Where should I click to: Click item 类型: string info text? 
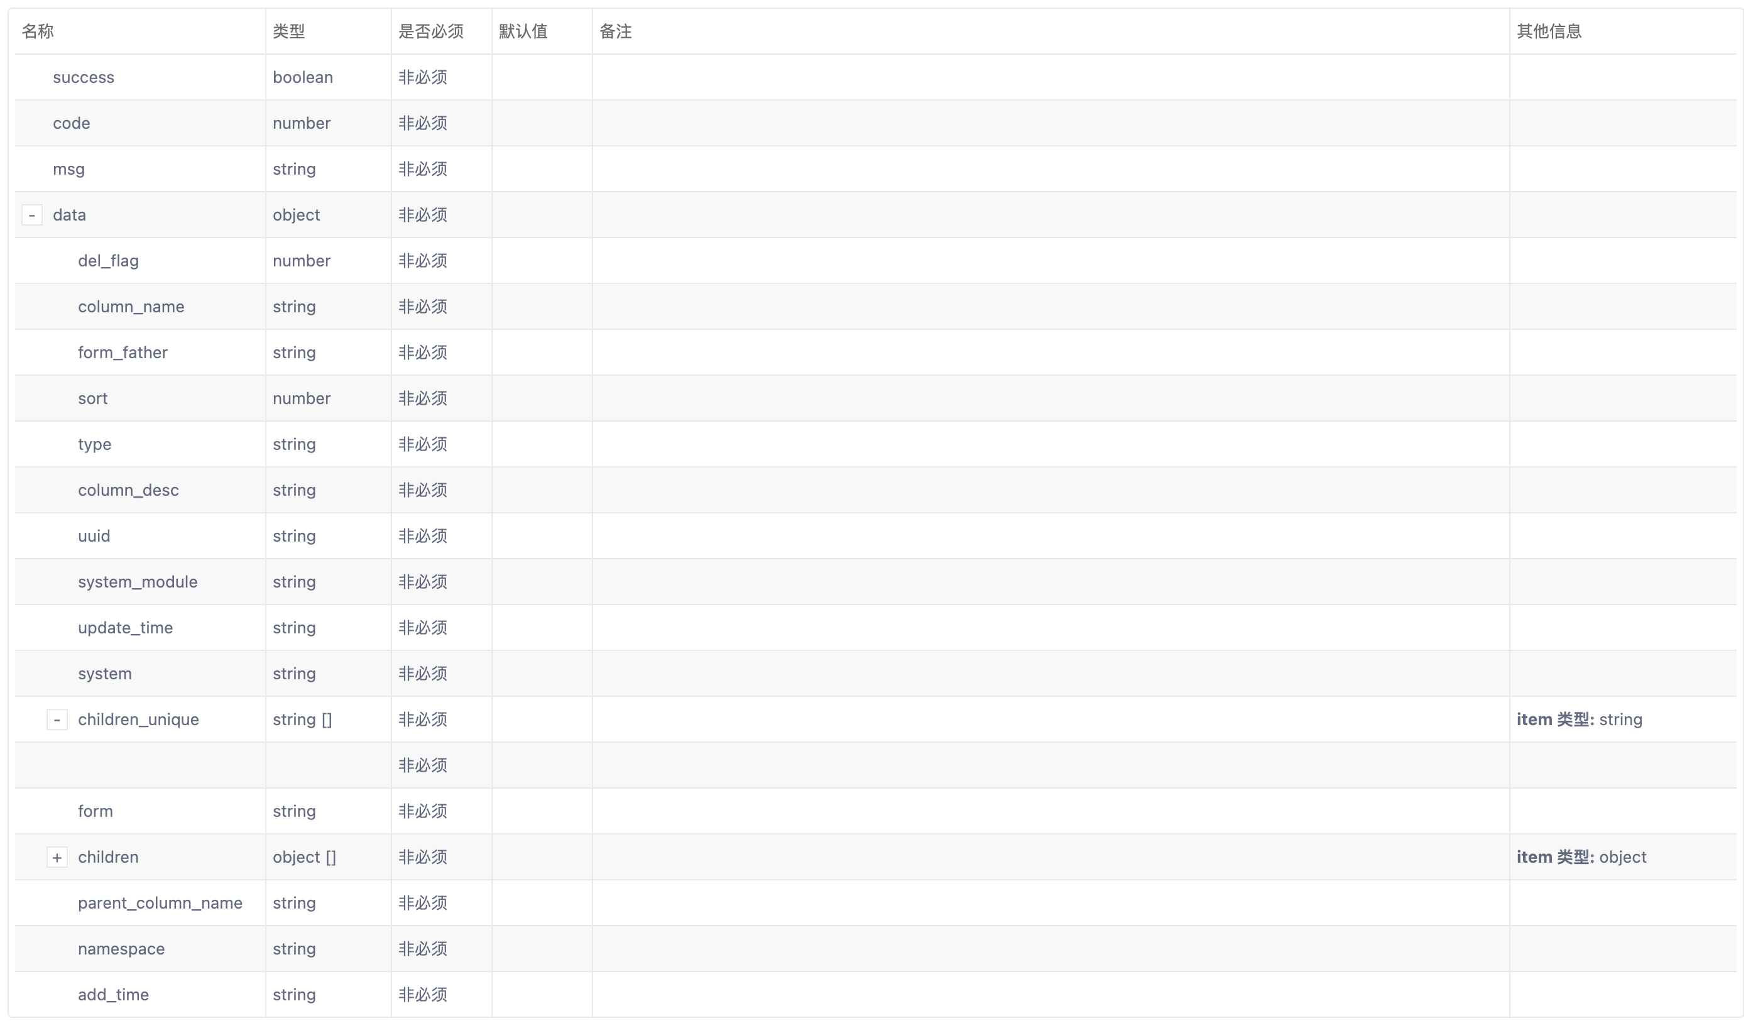coord(1579,720)
